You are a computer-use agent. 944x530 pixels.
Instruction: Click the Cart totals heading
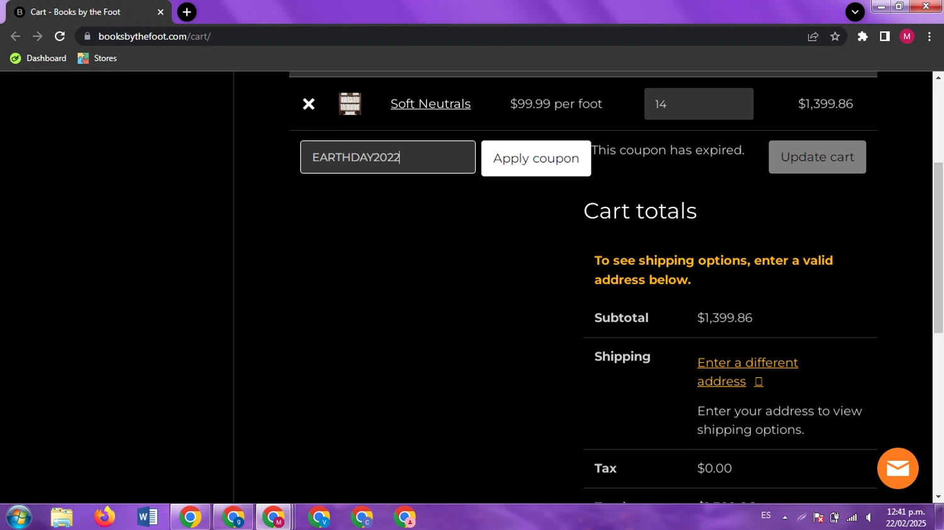click(640, 211)
